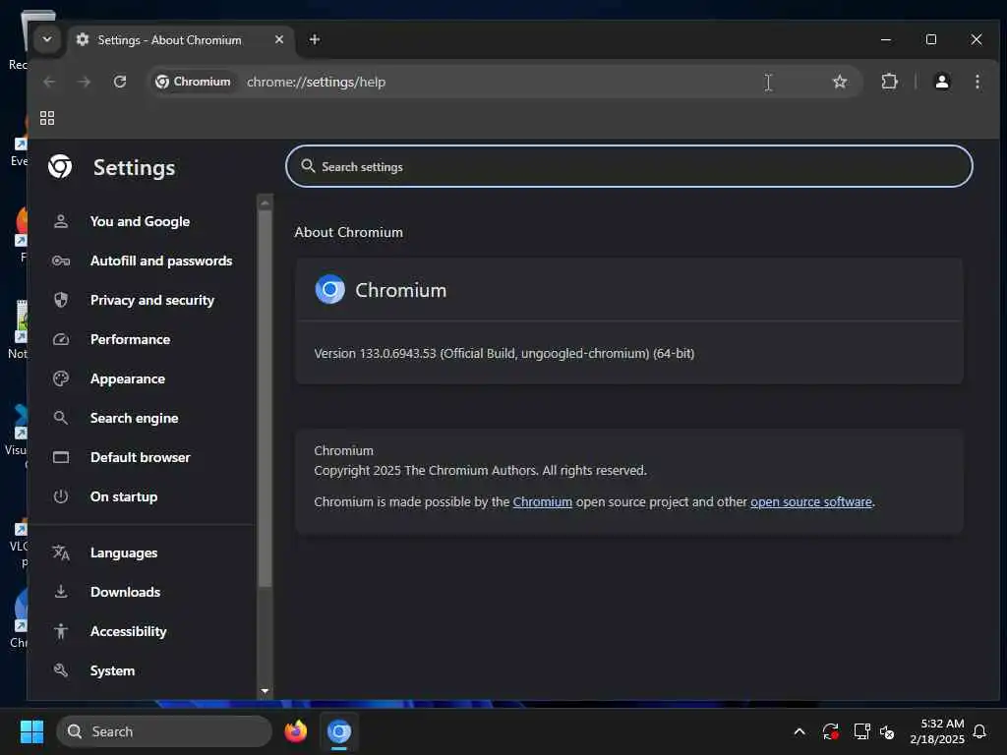This screenshot has height=755, width=1007.
Task: Open the three-dot Chromium menu
Action: coord(977,82)
